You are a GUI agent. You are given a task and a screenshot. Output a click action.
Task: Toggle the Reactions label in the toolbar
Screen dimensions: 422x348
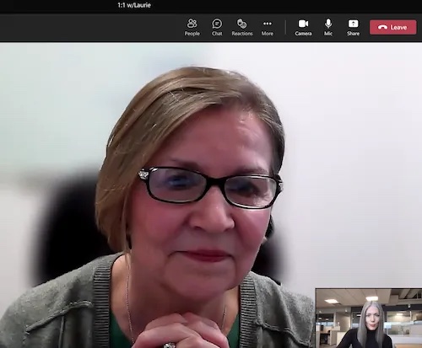242,34
